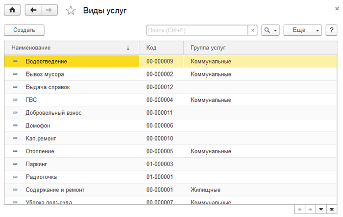Click the Группа услуг column header
This screenshot has width=343, height=217.
point(260,48)
